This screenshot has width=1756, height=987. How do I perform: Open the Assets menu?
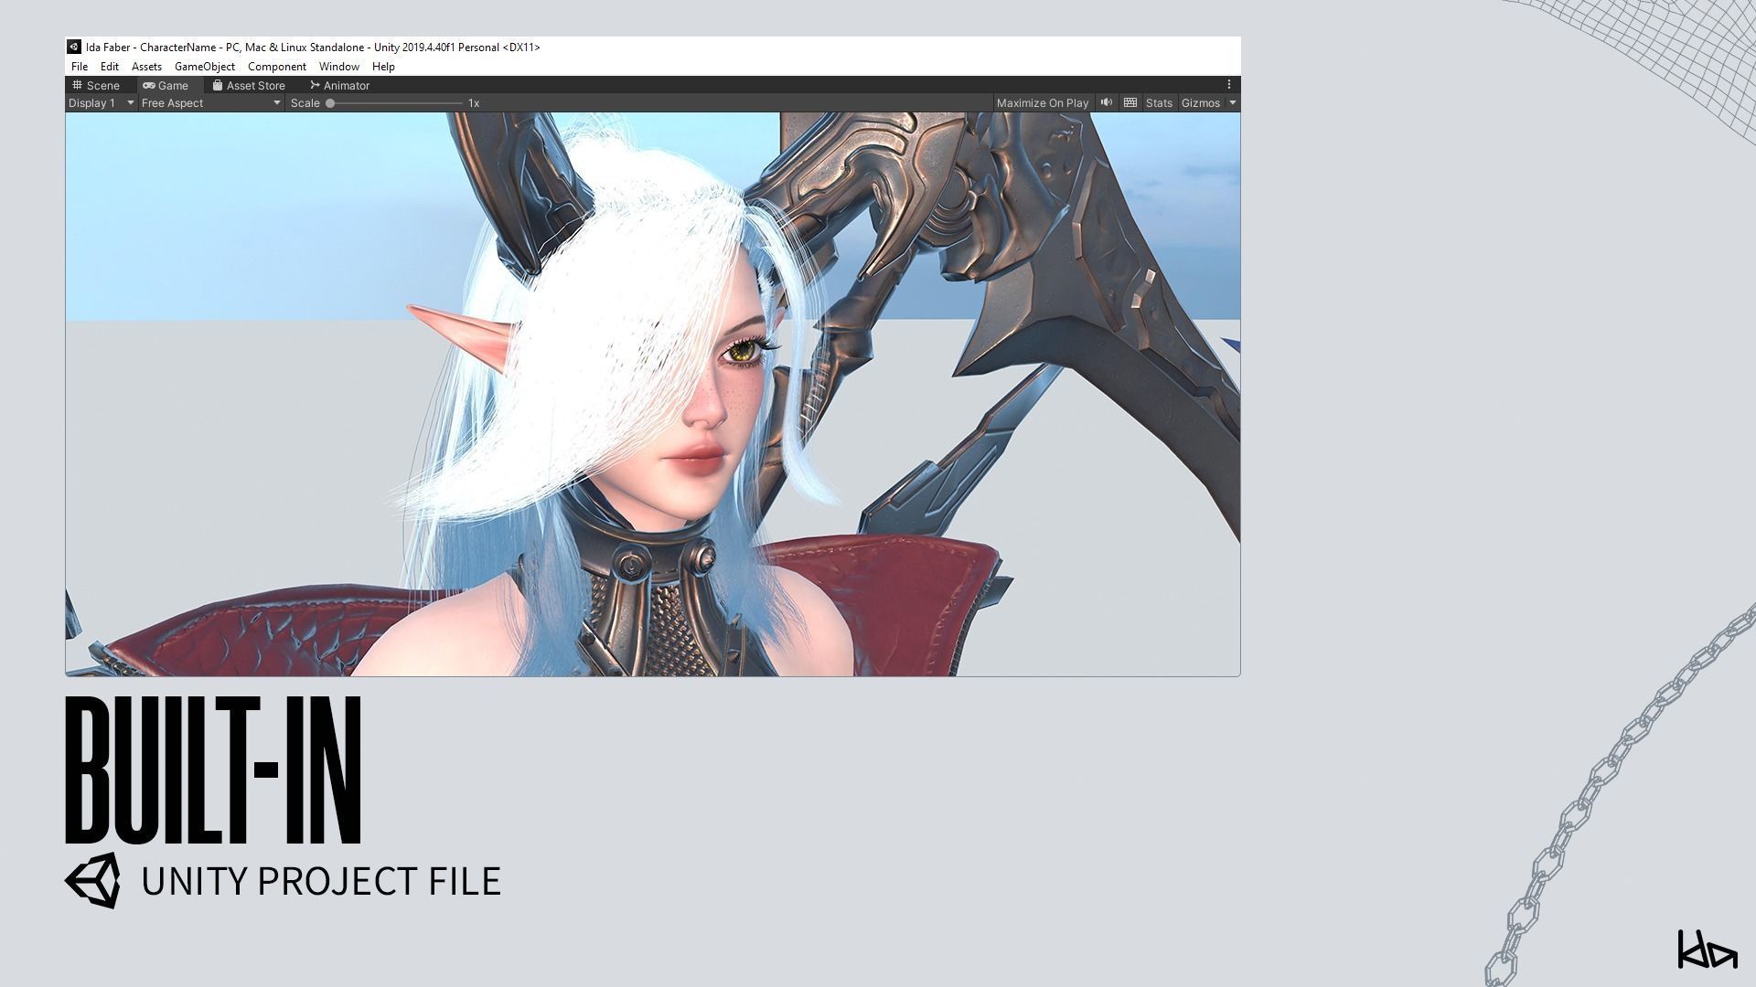(146, 67)
